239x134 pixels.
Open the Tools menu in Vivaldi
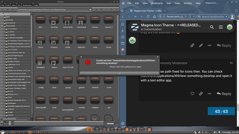coord(177,3)
